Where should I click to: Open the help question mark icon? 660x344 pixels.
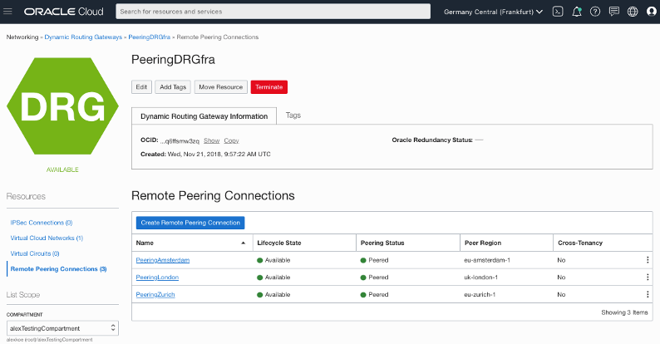click(595, 12)
